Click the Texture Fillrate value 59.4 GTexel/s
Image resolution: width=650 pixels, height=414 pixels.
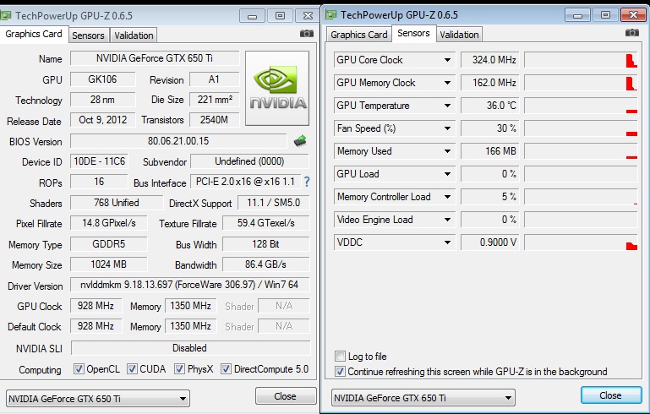coord(265,223)
